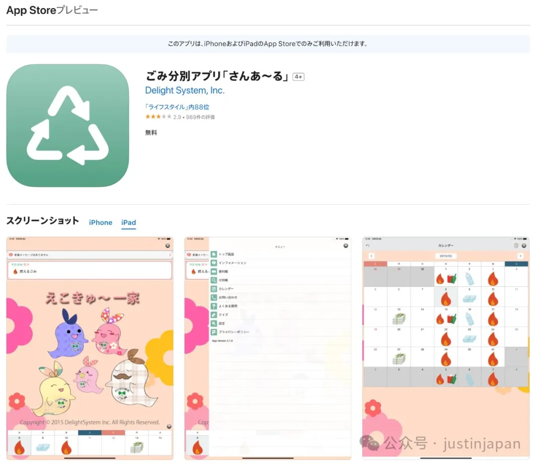Click the Copyright 2015 DelightSystem text
The width and height of the screenshot is (538, 465).
point(90,422)
